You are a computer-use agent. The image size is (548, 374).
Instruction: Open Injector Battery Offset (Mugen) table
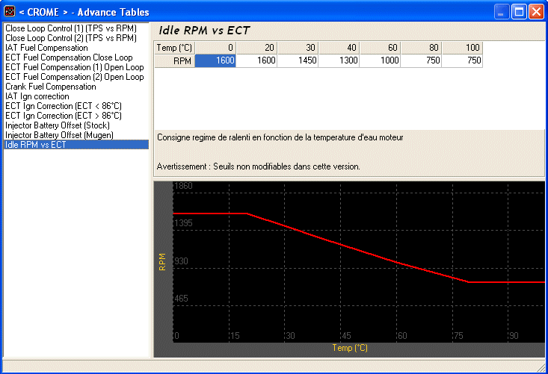click(59, 135)
